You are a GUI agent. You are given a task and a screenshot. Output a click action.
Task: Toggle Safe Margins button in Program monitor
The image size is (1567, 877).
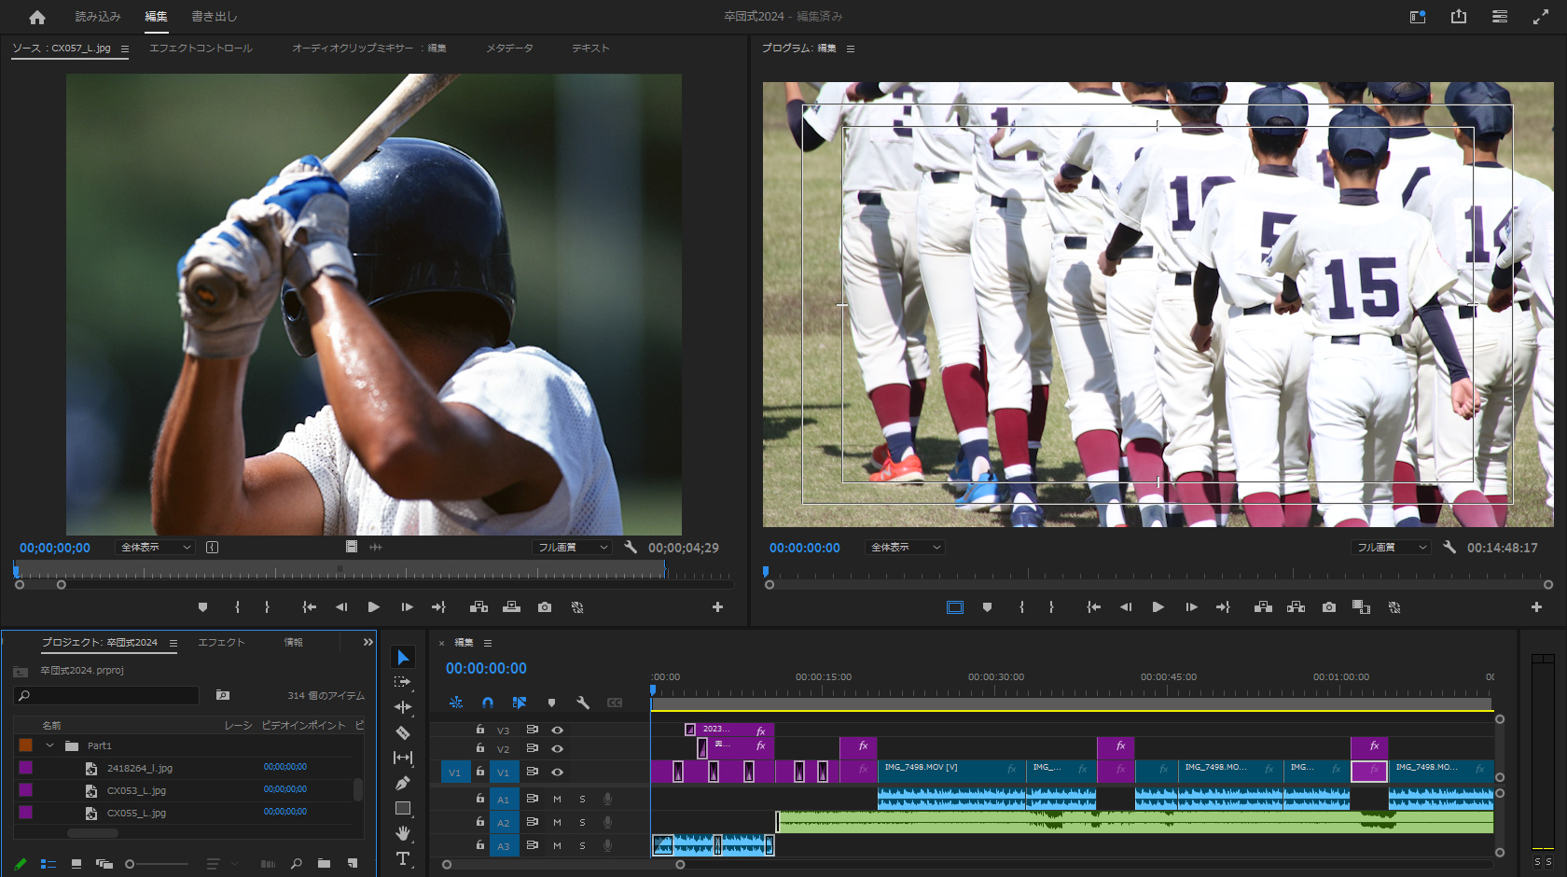coord(955,607)
